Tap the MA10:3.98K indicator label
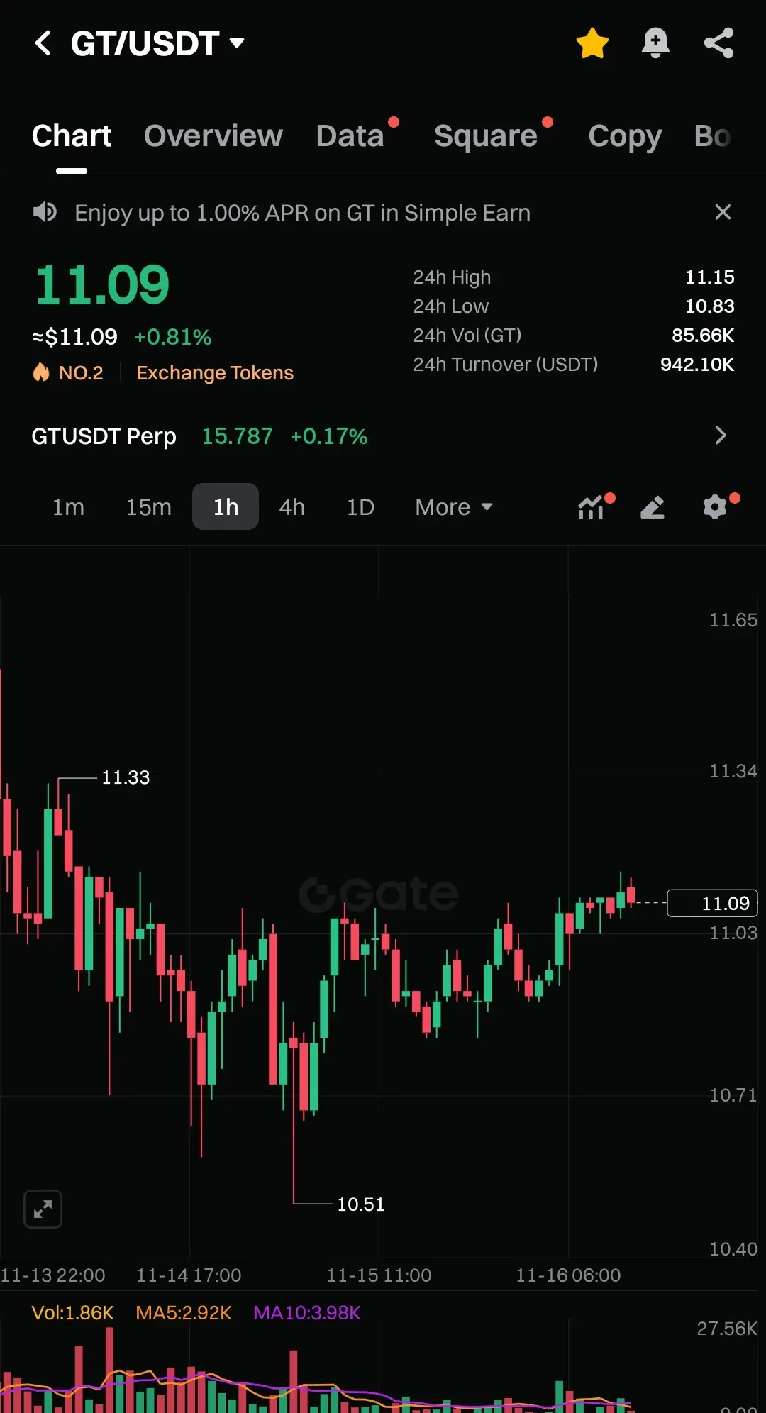The height and width of the screenshot is (1413, 766). pos(307,1313)
